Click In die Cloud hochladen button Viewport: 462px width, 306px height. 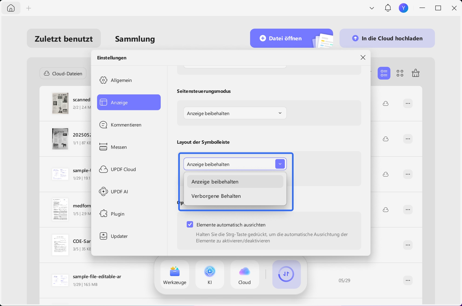tap(387, 38)
